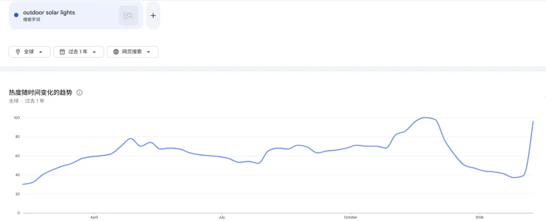Click the 2026 label on the time axis
546x221 pixels.
(x=479, y=217)
